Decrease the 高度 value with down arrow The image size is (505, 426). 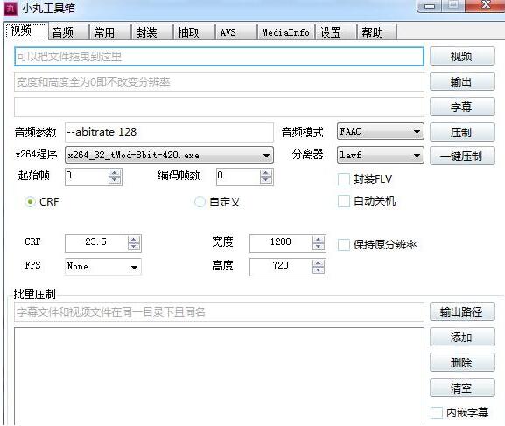click(x=319, y=270)
